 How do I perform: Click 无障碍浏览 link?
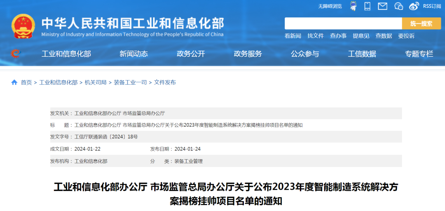330,6
